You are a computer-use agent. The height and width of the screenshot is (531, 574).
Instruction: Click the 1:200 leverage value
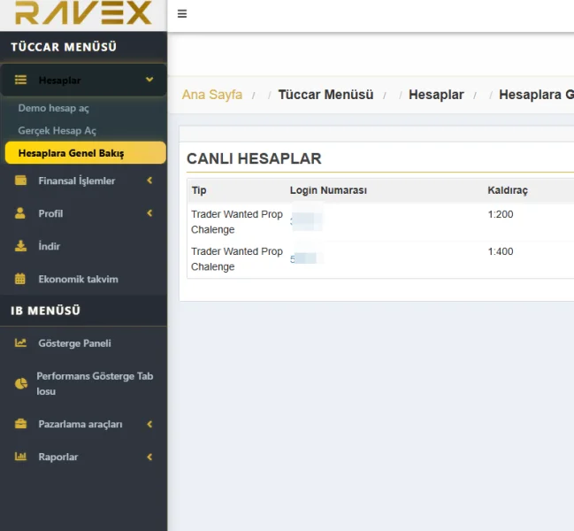point(501,214)
